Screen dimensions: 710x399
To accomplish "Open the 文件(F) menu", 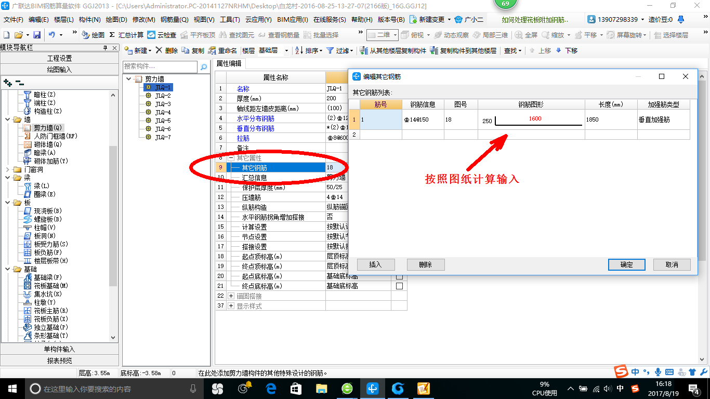I will 14,20.
